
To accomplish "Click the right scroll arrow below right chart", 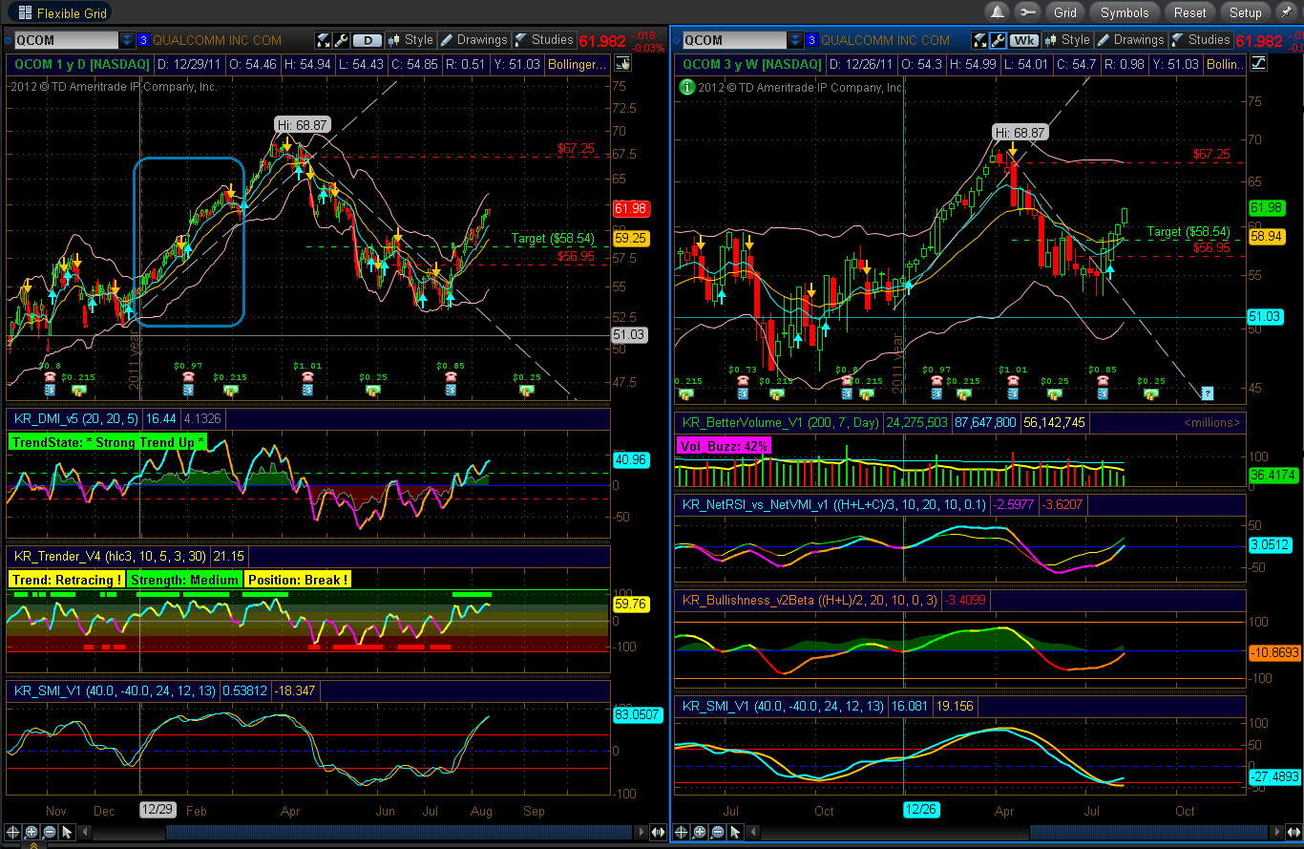I will coord(1278,832).
